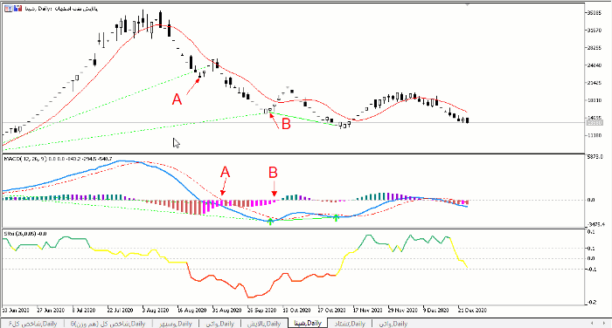The image size is (612, 328).
Task: Click the chart title شپنا Daily text
Action: pos(61,8)
